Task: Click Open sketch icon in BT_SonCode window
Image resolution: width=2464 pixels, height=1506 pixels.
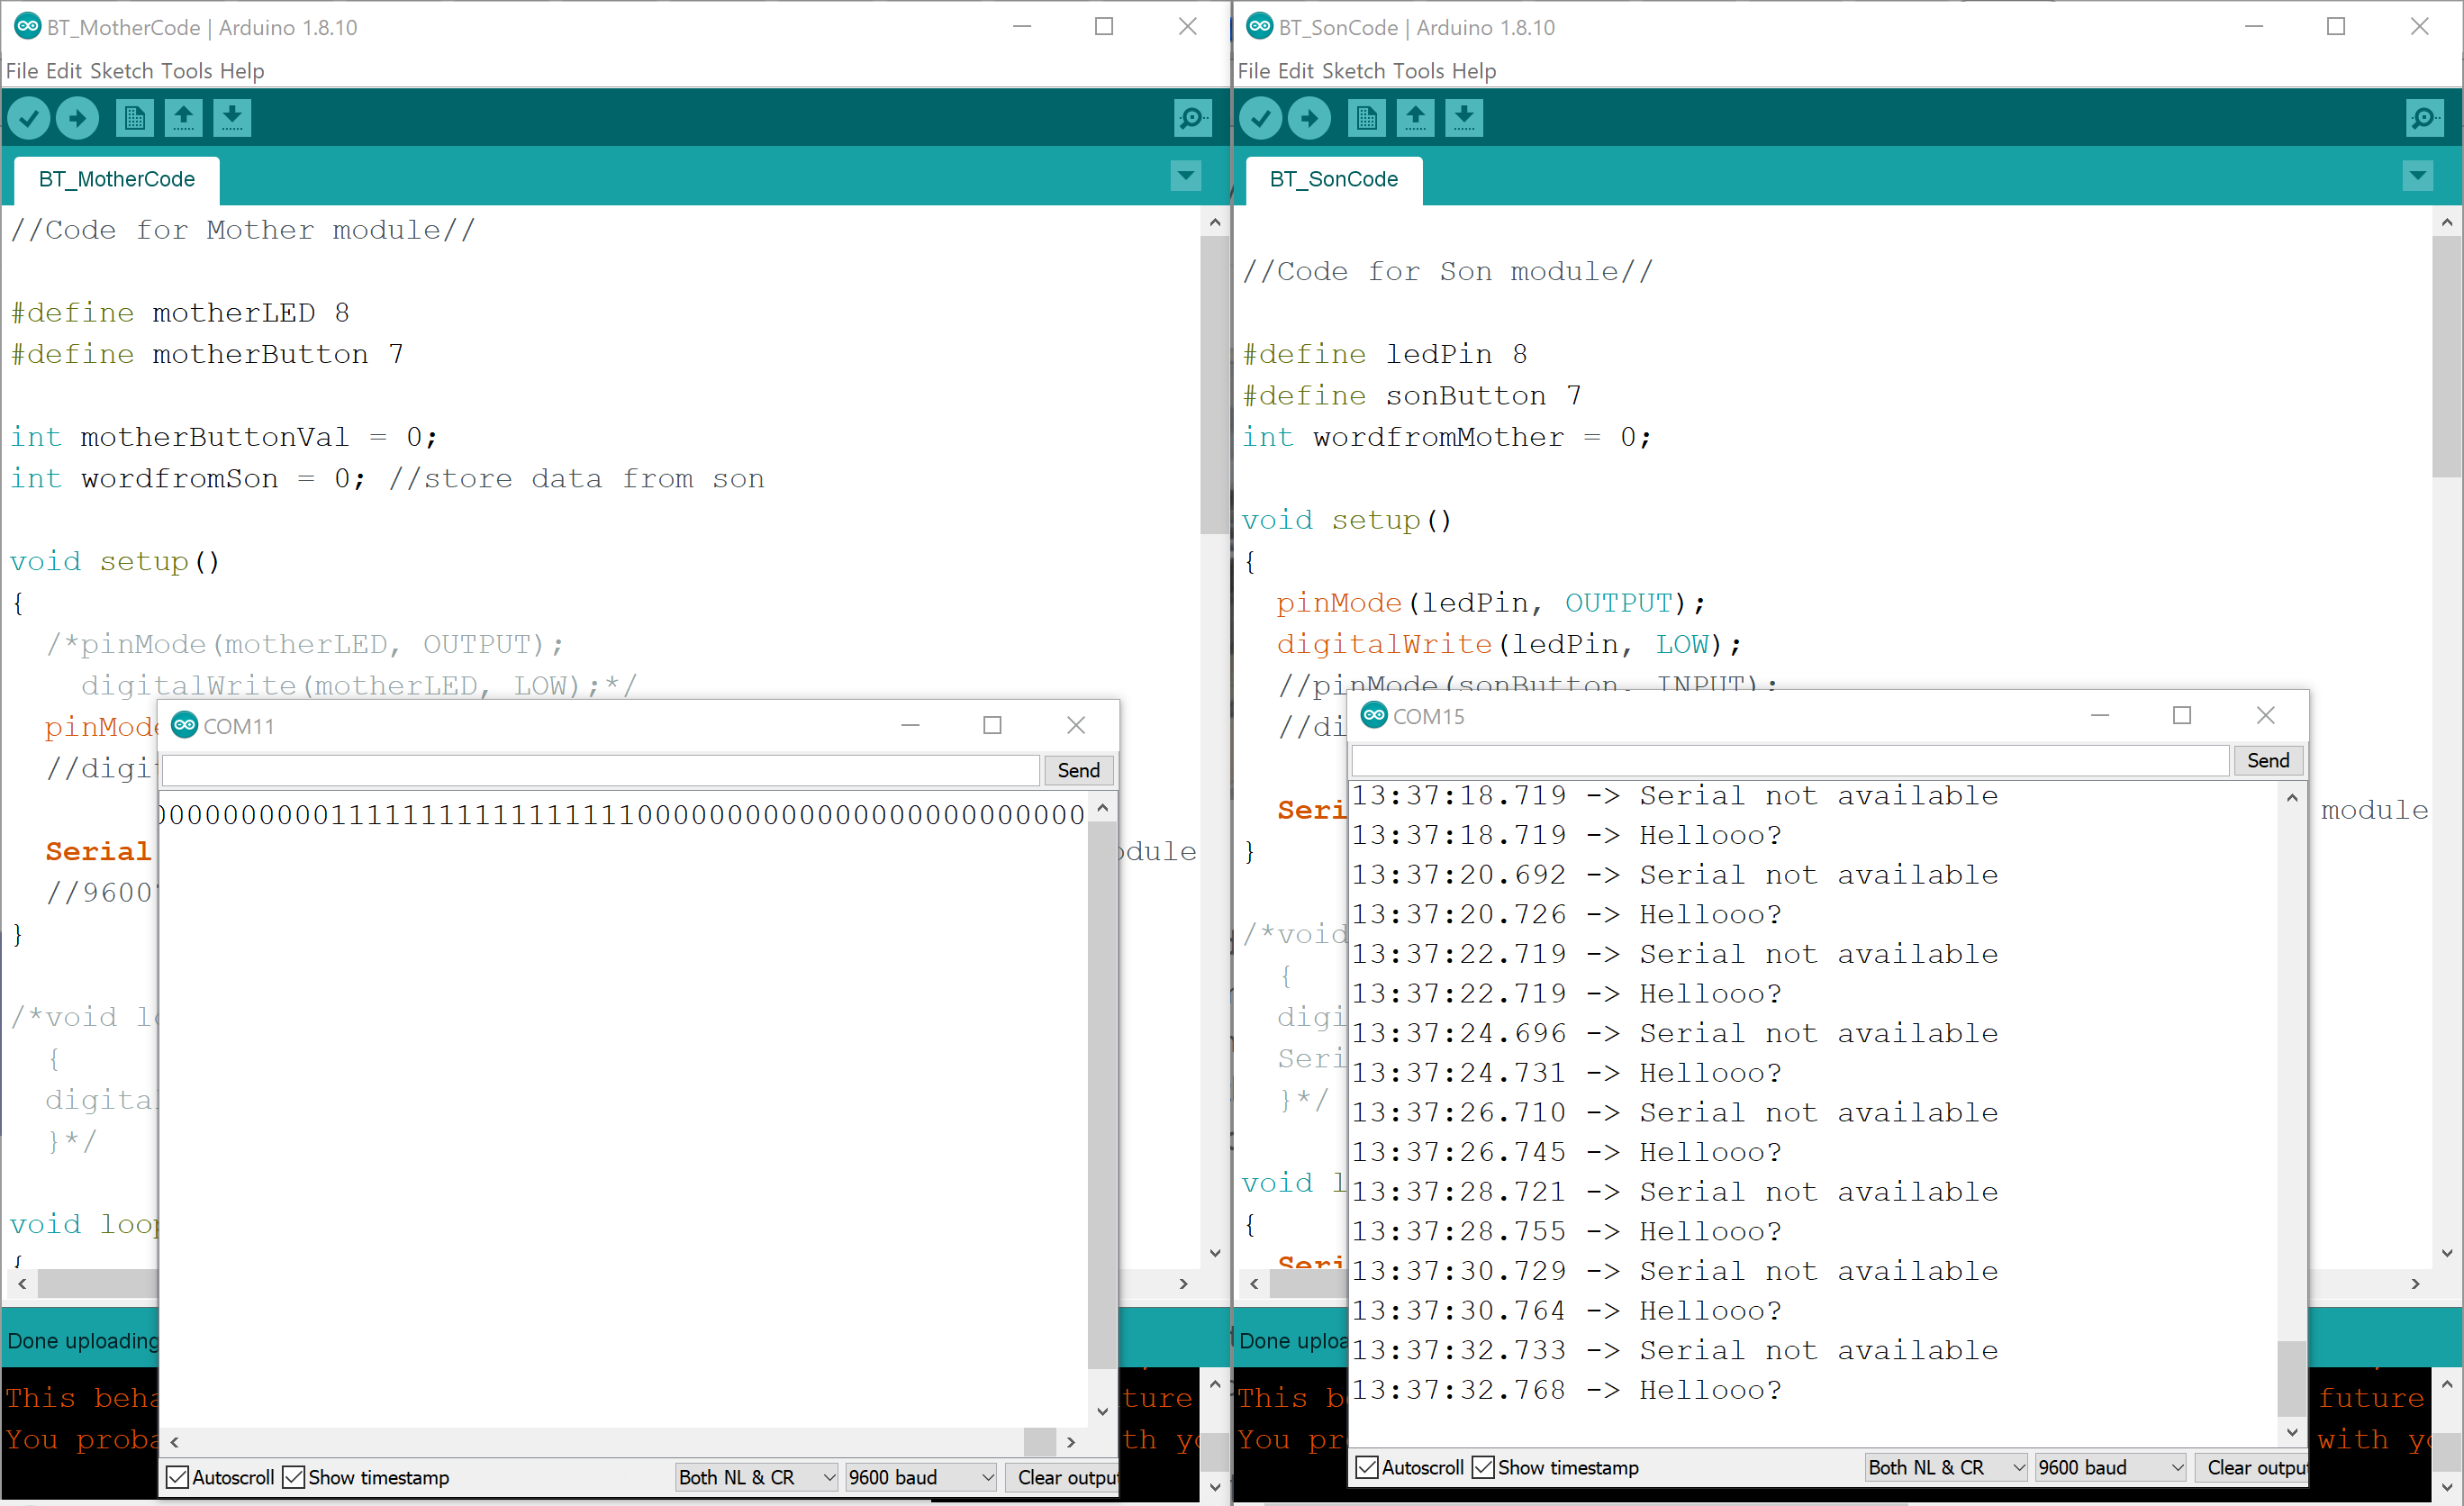Action: click(1414, 118)
